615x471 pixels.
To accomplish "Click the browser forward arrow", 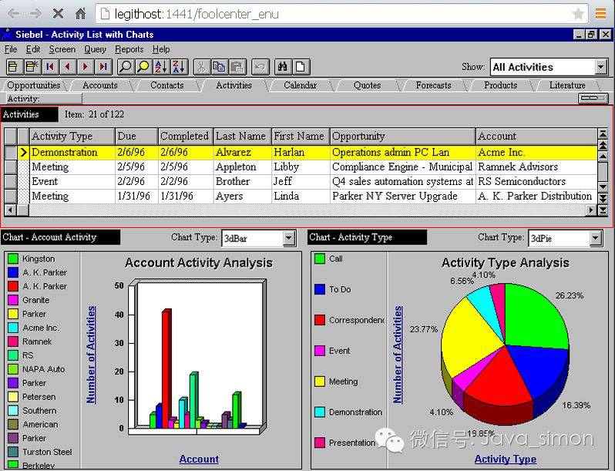I will click(x=35, y=14).
